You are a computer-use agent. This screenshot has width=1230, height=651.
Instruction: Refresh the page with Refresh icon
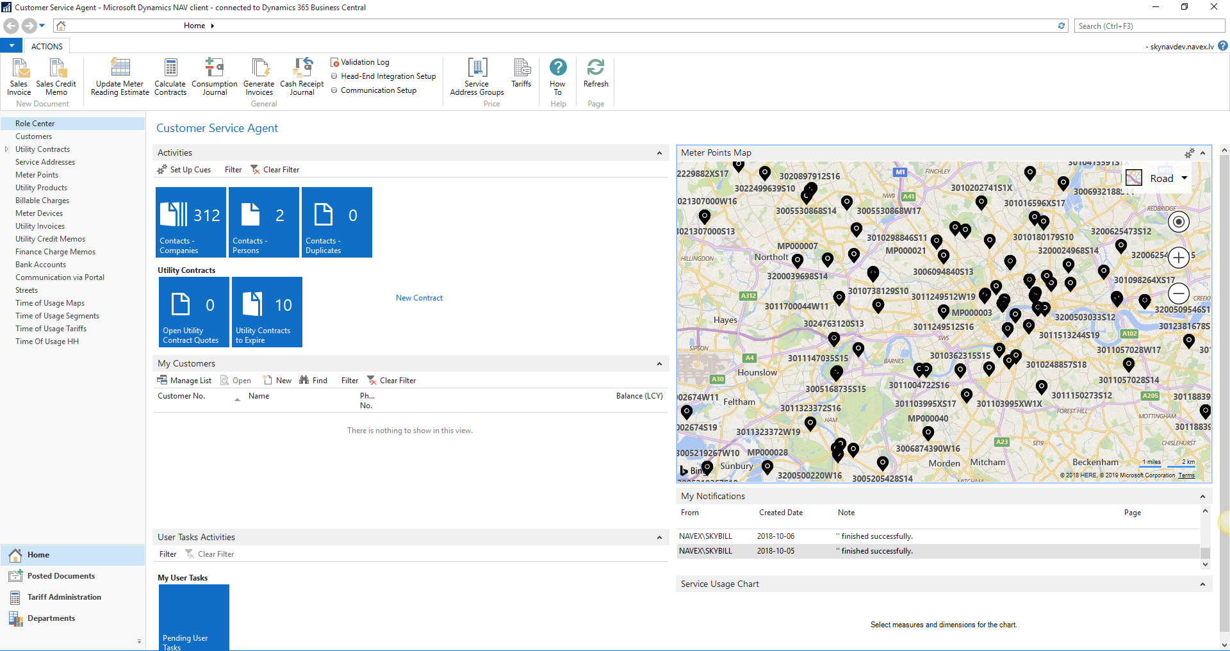click(x=596, y=72)
